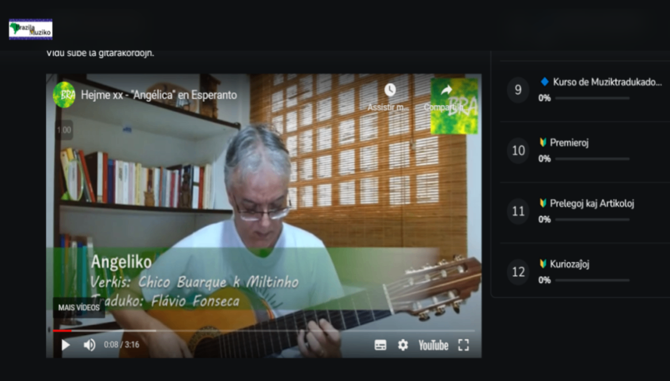Image resolution: width=670 pixels, height=381 pixels.
Task: Switch the video to fullscreen
Action: click(464, 345)
